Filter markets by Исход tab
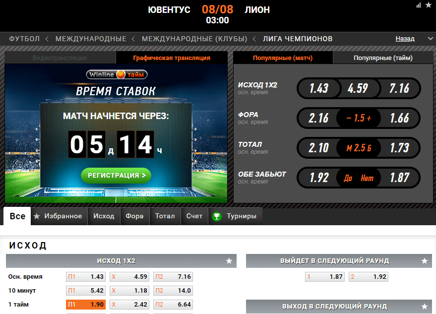 pyautogui.click(x=104, y=216)
